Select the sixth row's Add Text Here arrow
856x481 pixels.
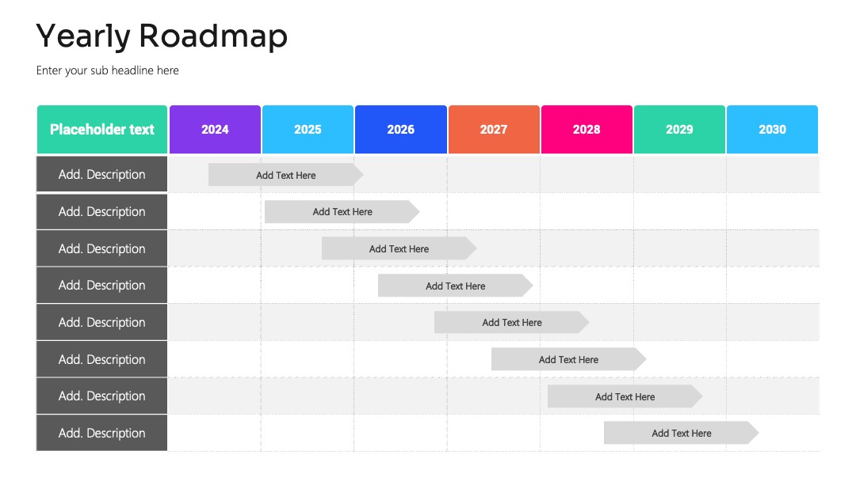(x=569, y=359)
